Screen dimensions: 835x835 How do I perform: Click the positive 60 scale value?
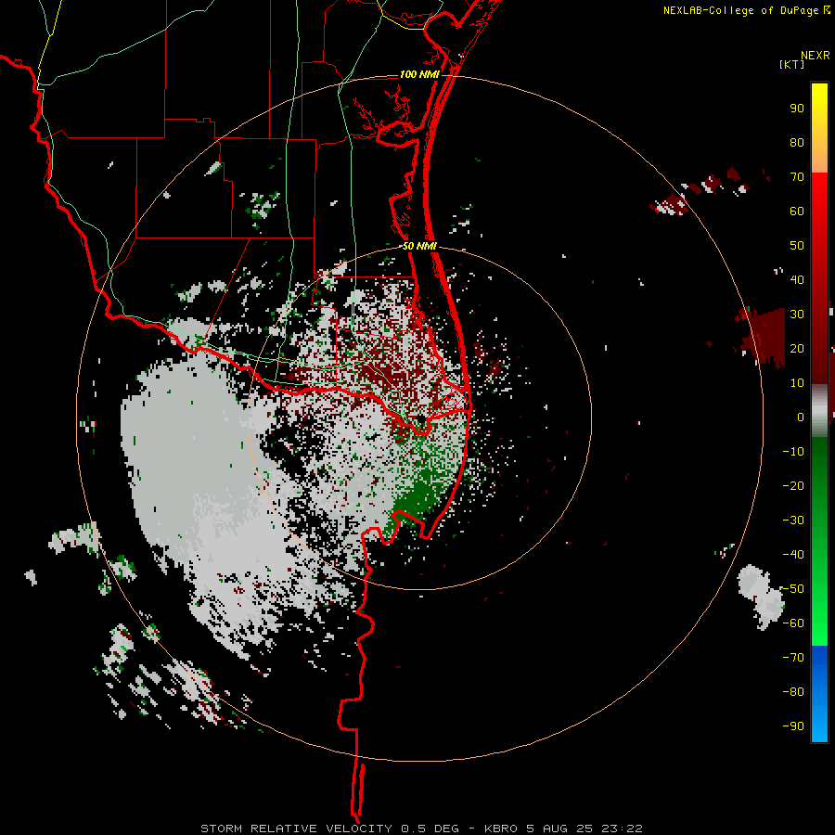(x=797, y=211)
